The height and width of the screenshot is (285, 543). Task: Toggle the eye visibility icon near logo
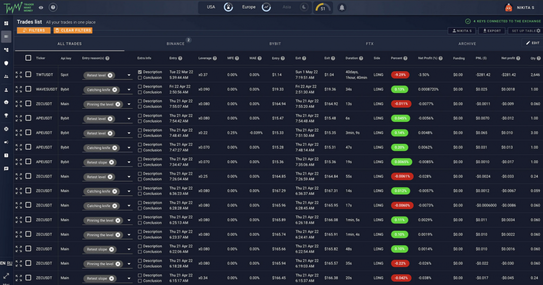pyautogui.click(x=41, y=7)
